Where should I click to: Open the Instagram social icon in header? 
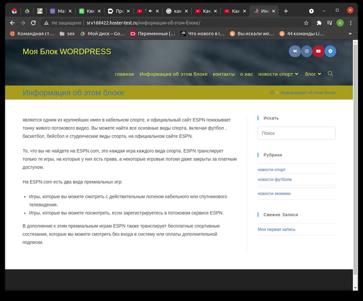pyautogui.click(x=307, y=51)
